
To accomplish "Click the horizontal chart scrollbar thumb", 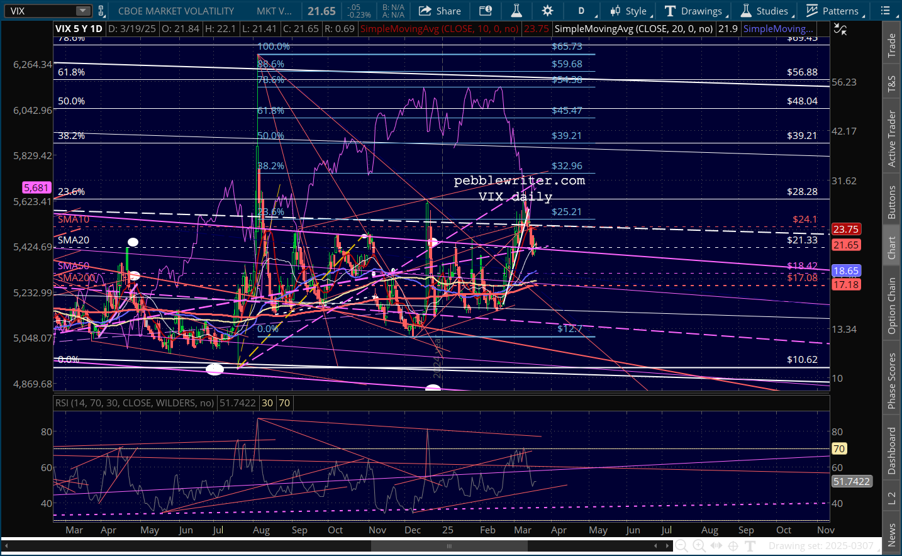I will click(449, 546).
